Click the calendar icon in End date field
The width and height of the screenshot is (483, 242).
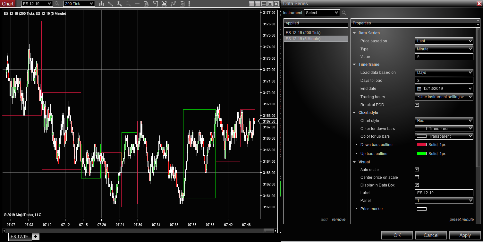[x=419, y=89]
